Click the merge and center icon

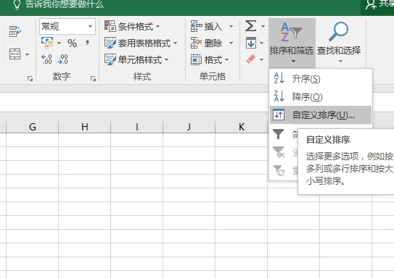click(x=15, y=54)
